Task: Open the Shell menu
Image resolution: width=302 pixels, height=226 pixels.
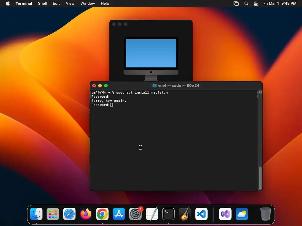Action: click(42, 3)
